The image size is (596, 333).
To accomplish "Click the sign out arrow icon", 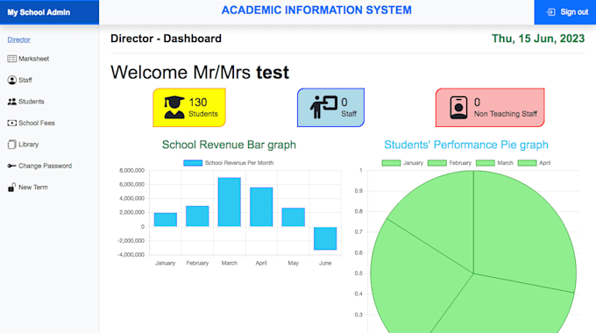I will click(x=550, y=12).
